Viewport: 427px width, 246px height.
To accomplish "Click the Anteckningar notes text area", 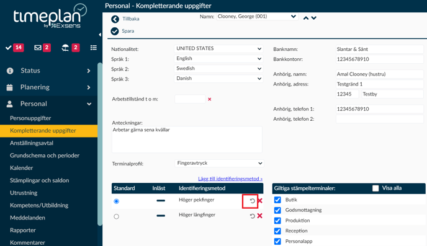I will [187, 139].
